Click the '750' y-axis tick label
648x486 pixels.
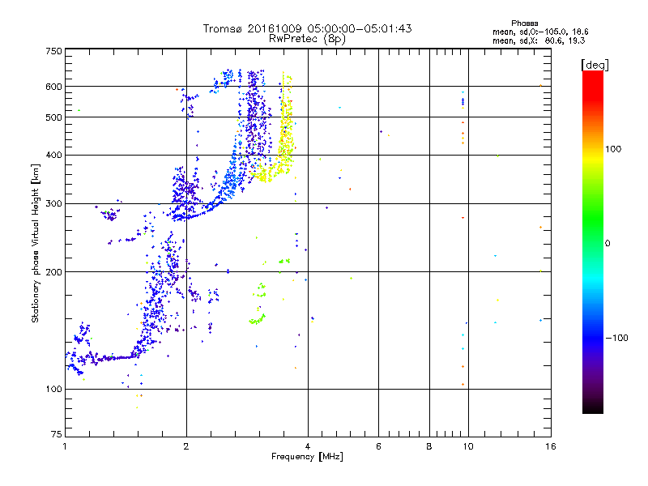(53, 51)
